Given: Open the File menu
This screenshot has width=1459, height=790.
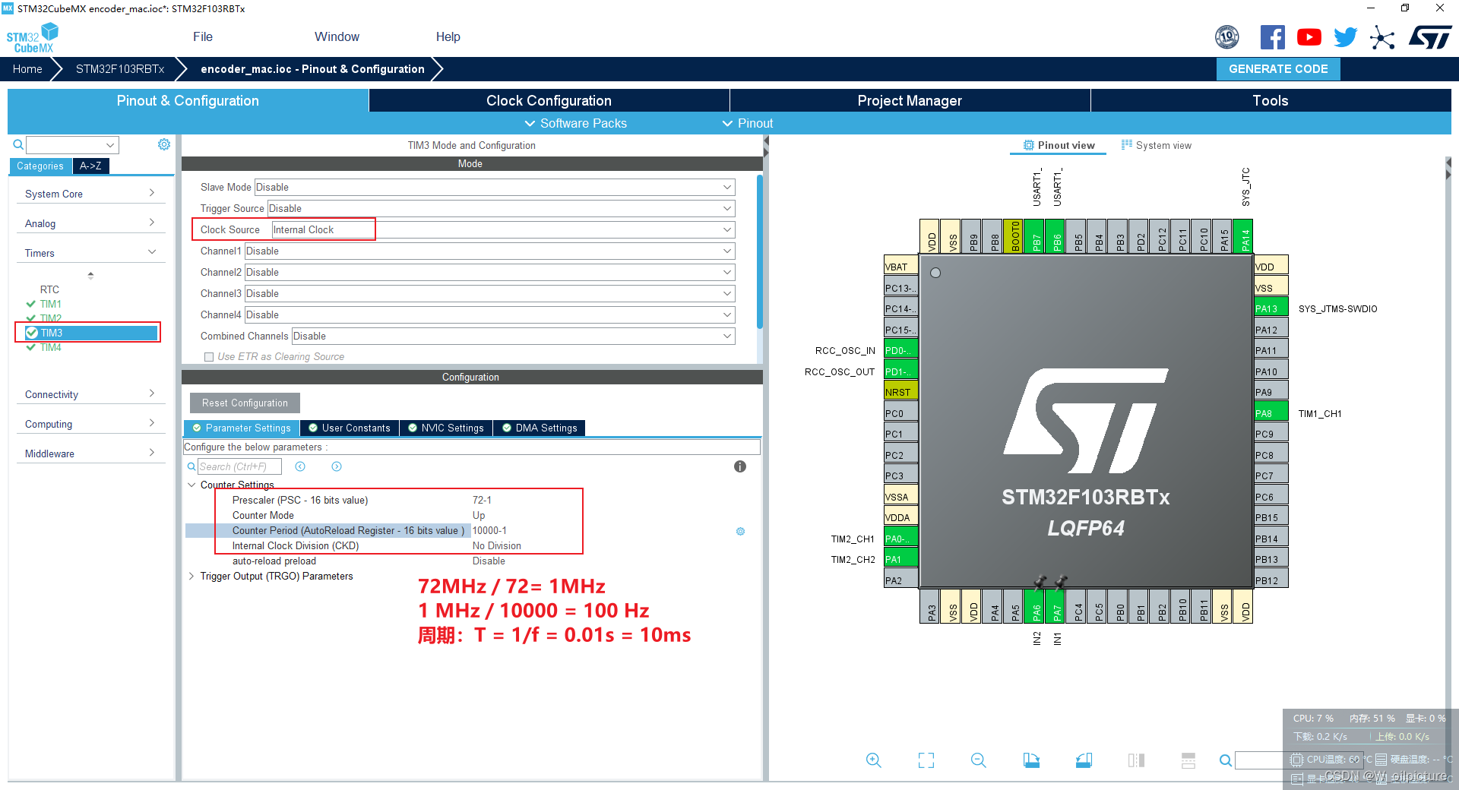Looking at the screenshot, I should tap(203, 36).
